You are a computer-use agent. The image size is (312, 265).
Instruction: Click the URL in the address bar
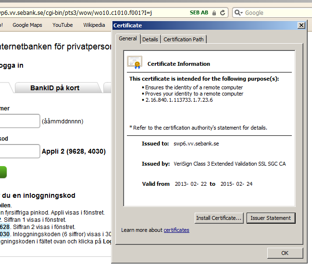(x=75, y=13)
